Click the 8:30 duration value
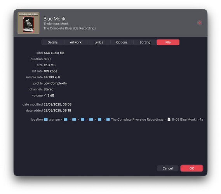Image resolution: width=221 pixels, height=194 pixels. click(x=47, y=59)
